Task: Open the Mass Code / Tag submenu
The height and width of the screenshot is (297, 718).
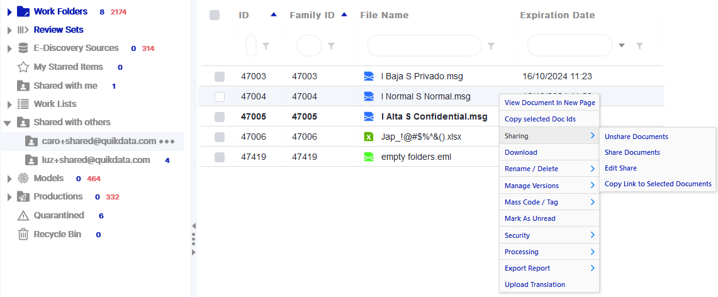Action: (549, 202)
